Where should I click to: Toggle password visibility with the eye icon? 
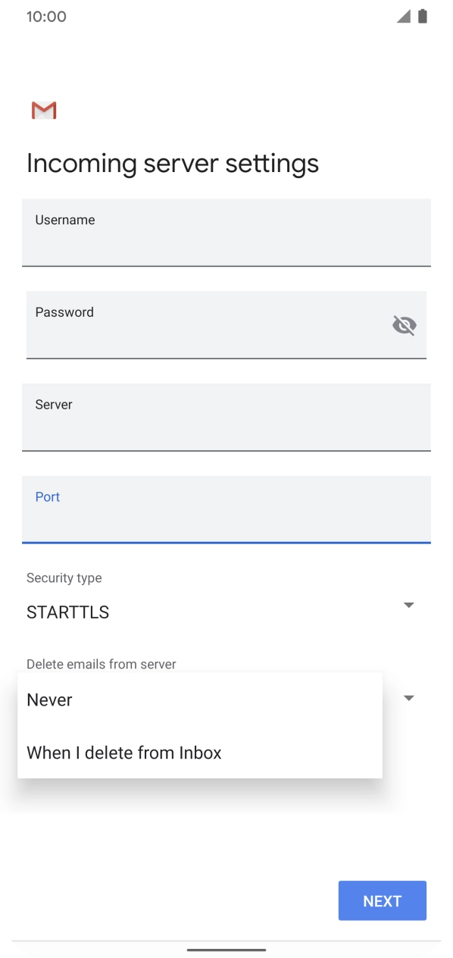[404, 325]
